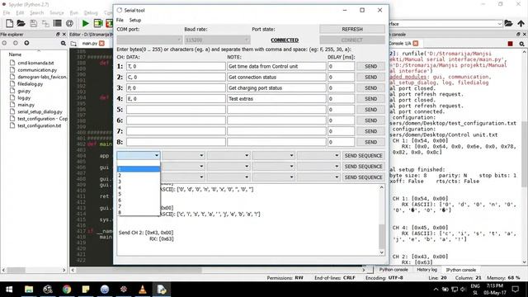Click the parent directory up arrow icon
Image resolution: width=528 pixels, height=297 pixels.
coord(521,24)
